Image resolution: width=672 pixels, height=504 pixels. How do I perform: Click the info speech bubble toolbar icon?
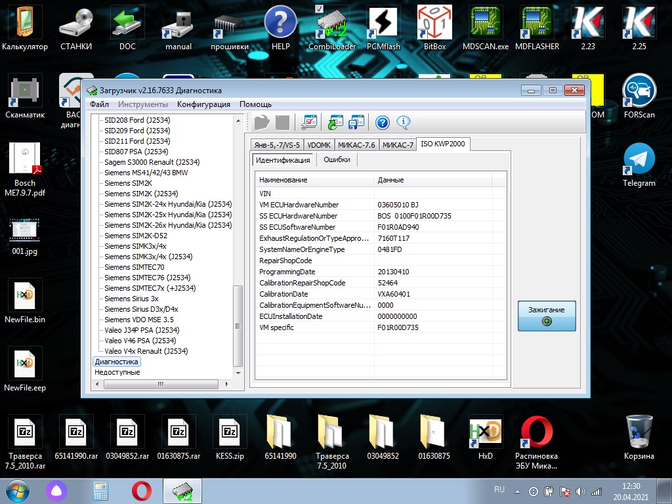tap(403, 122)
